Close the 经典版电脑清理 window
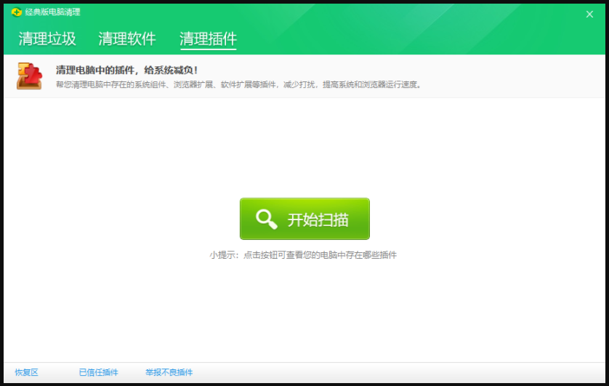The height and width of the screenshot is (386, 609). click(589, 14)
